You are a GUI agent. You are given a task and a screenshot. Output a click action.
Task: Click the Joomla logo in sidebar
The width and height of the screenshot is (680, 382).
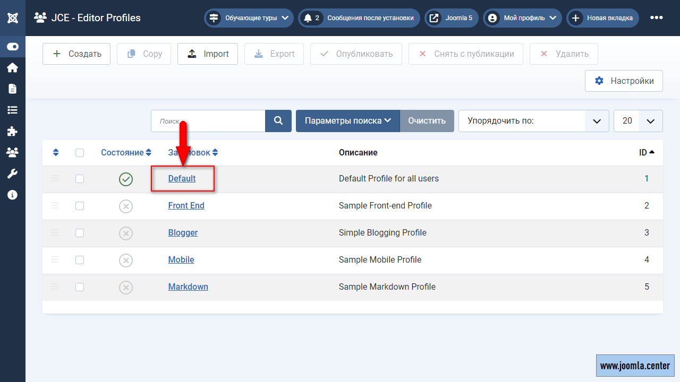(13, 18)
